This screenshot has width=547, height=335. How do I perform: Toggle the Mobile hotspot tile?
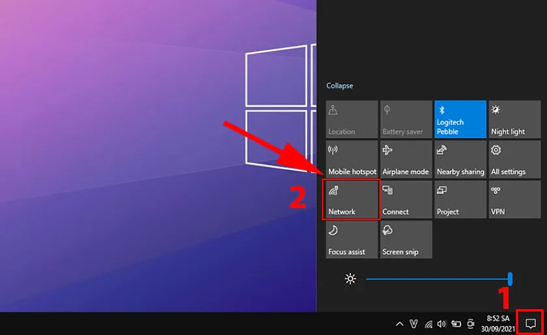click(x=352, y=159)
